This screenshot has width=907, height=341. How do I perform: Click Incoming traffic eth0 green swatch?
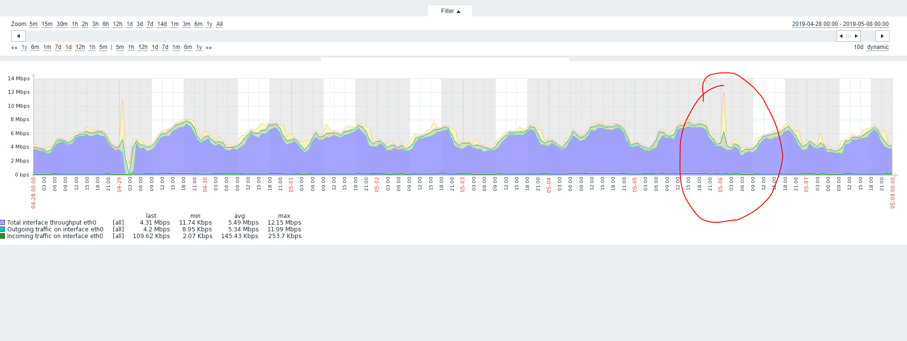click(2, 236)
